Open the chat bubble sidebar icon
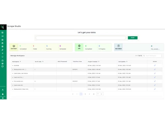Screen dimensions: 165x124 [x=3, y=66]
